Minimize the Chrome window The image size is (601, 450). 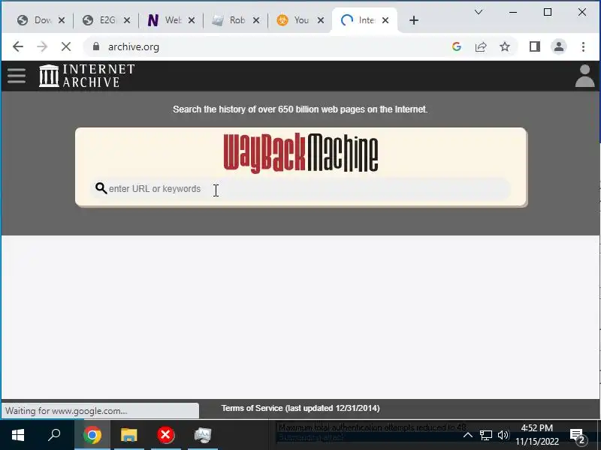(513, 12)
